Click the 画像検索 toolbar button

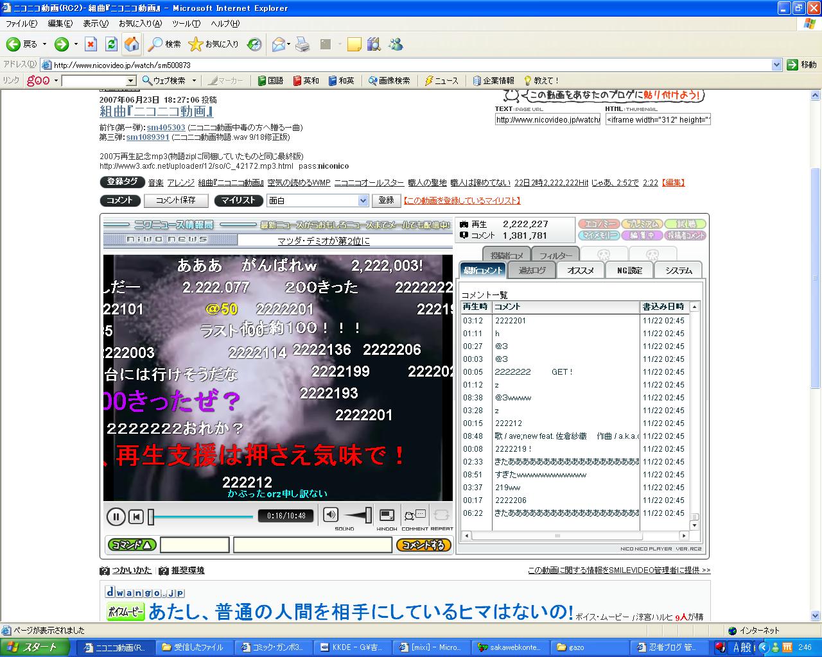click(389, 81)
